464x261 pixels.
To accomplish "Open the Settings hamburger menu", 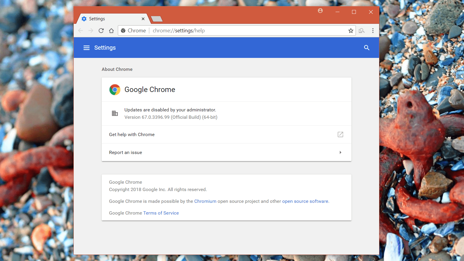I will pos(86,48).
